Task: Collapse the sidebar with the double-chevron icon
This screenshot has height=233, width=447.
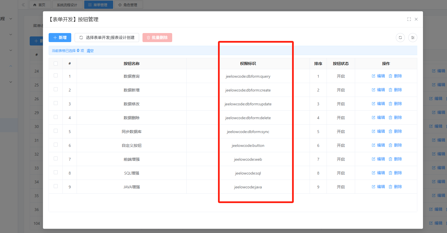Action: pyautogui.click(x=23, y=5)
